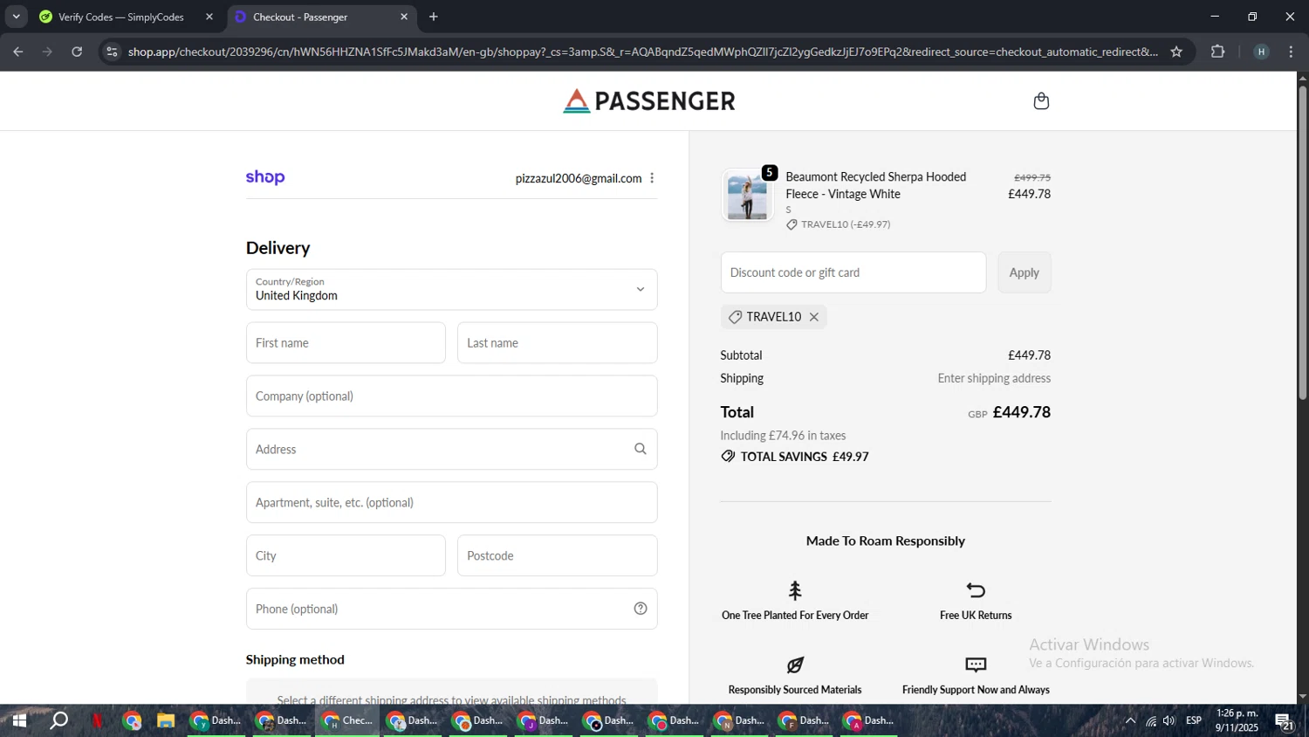The height and width of the screenshot is (737, 1309).
Task: Click the Enter shipping address text
Action: [x=994, y=378]
